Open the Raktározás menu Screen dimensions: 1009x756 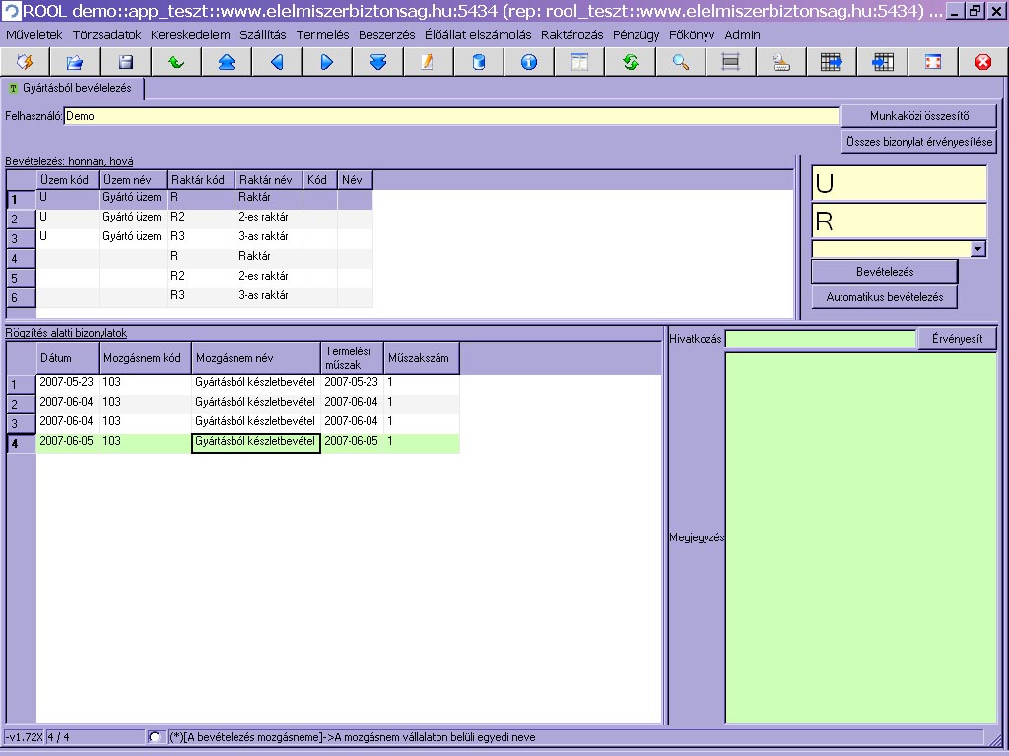572,34
